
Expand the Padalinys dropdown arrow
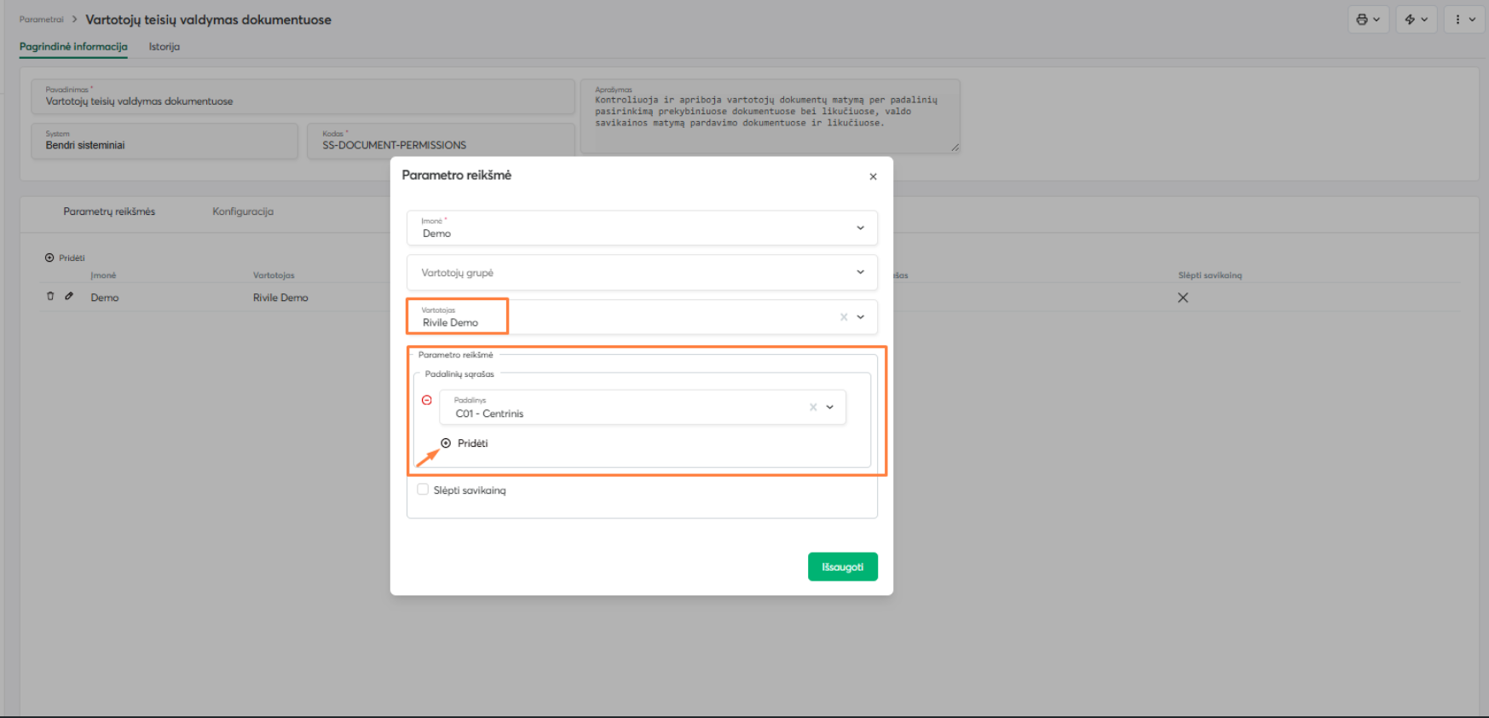pyautogui.click(x=830, y=408)
